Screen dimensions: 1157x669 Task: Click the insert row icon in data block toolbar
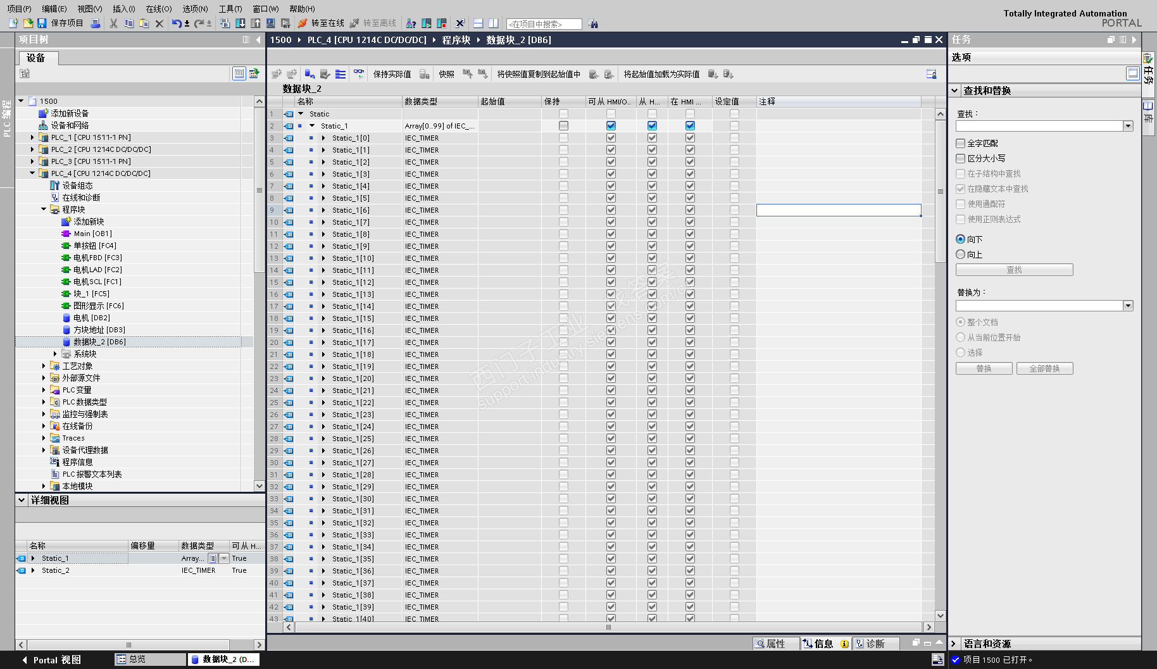click(x=276, y=74)
